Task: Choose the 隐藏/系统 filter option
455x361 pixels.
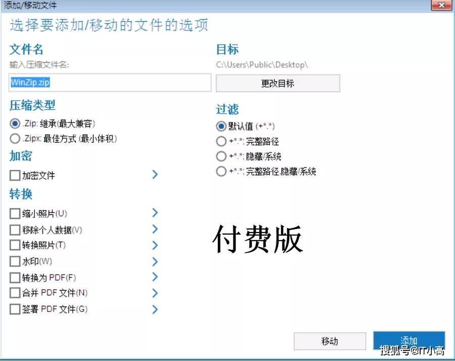Action: pos(221,156)
